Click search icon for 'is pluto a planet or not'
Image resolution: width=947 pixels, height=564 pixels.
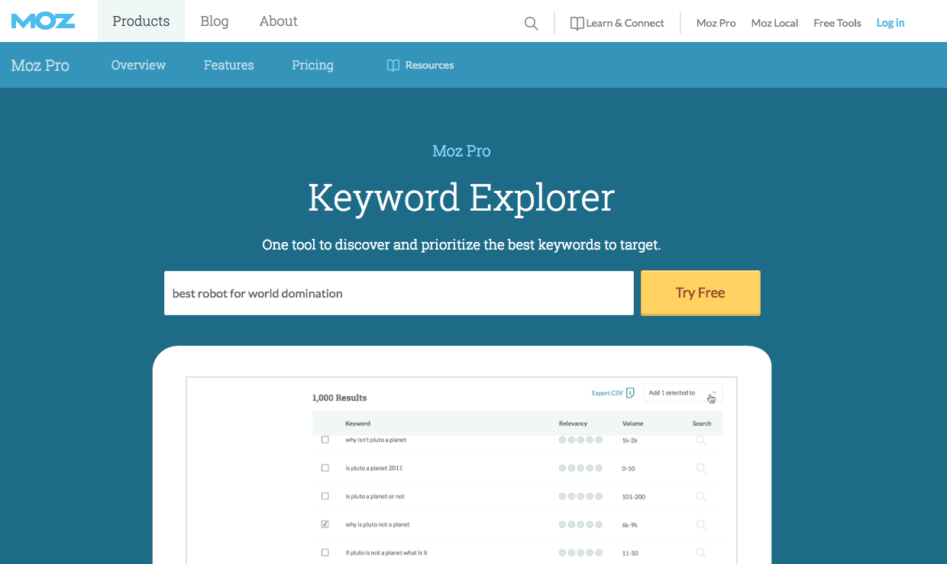(x=700, y=497)
